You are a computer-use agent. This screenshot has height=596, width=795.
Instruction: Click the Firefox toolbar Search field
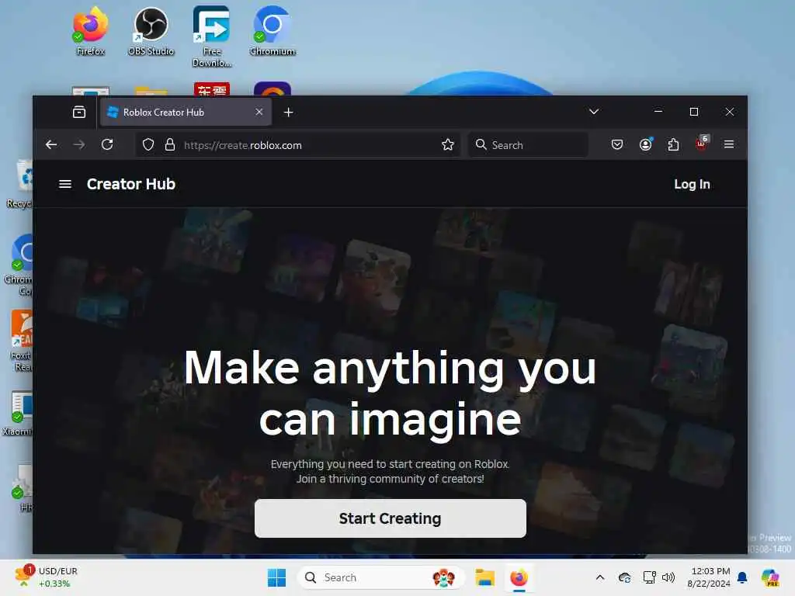[527, 145]
